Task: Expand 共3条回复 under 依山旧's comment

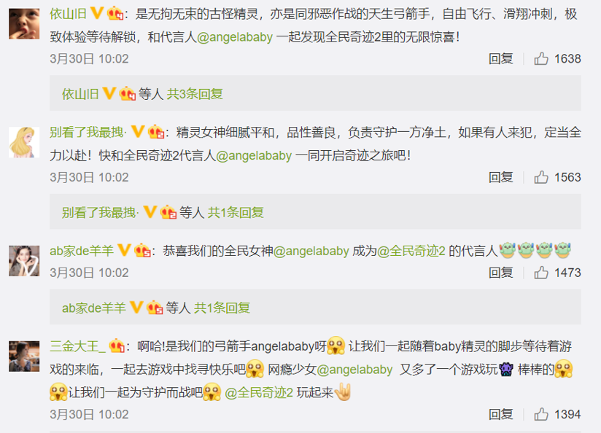Action: coord(195,94)
